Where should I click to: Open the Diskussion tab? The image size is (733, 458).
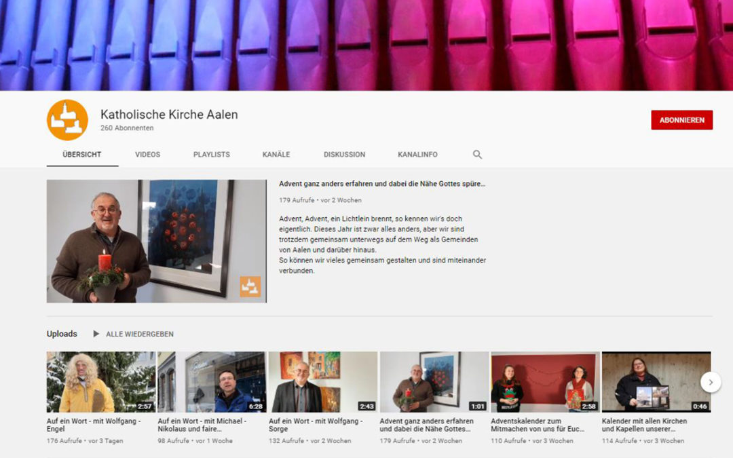345,154
